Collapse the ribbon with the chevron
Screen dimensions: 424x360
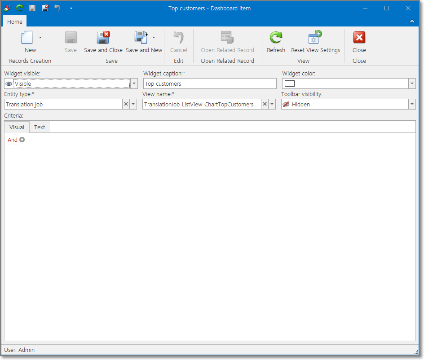click(x=412, y=22)
